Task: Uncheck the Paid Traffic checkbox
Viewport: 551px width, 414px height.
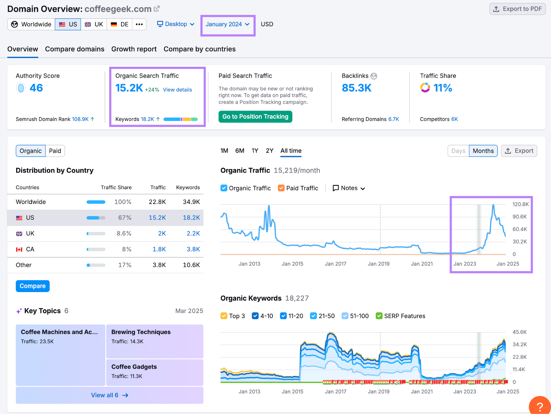Action: tap(281, 188)
